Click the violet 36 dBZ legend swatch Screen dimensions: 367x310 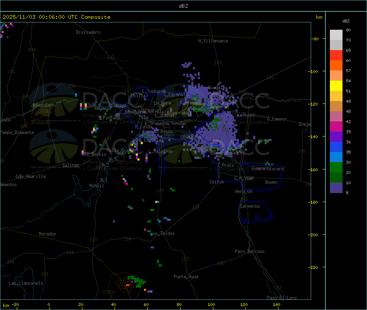(x=336, y=137)
